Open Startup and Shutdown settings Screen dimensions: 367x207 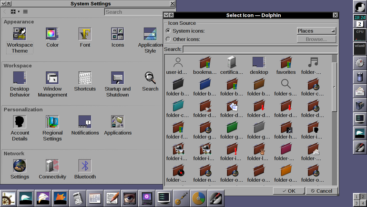click(118, 84)
